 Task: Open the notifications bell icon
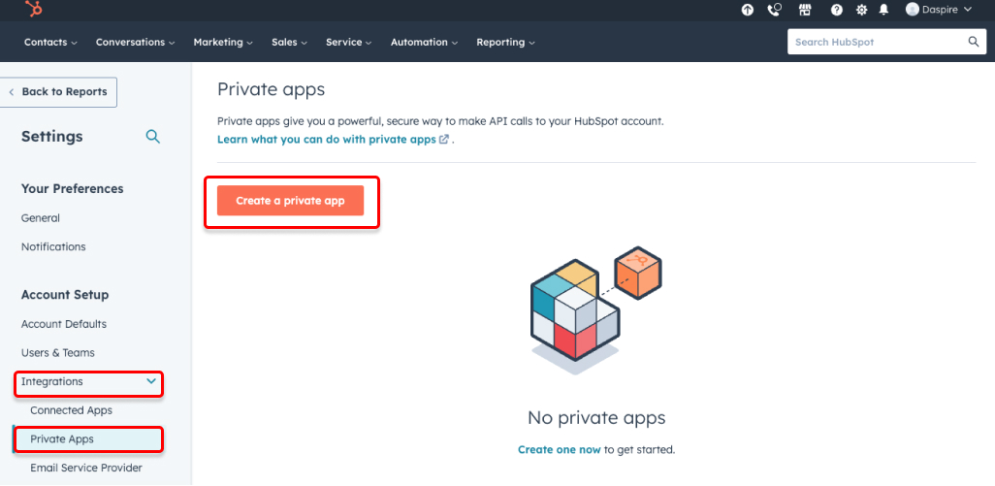tap(883, 10)
